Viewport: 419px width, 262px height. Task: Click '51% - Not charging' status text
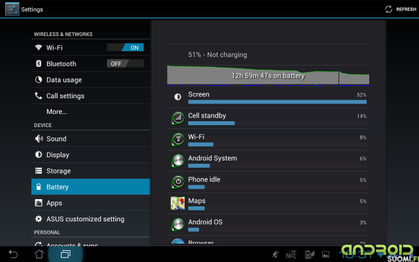(x=217, y=54)
